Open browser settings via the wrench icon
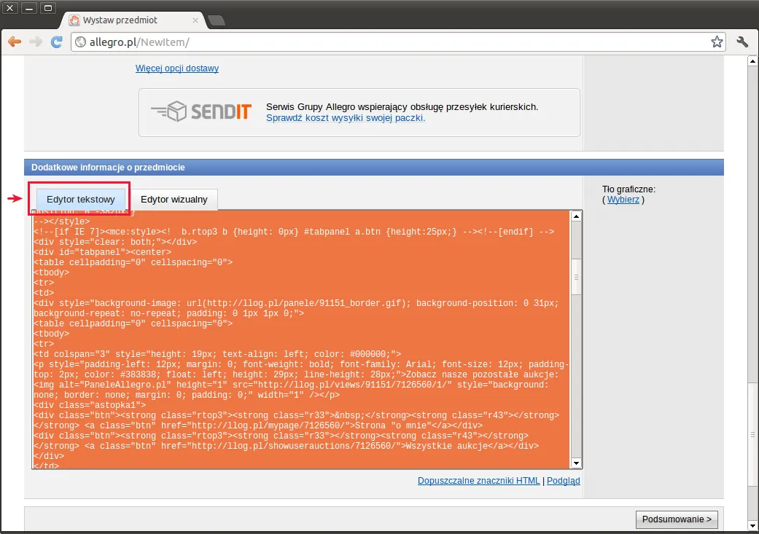The image size is (759, 534). click(742, 42)
